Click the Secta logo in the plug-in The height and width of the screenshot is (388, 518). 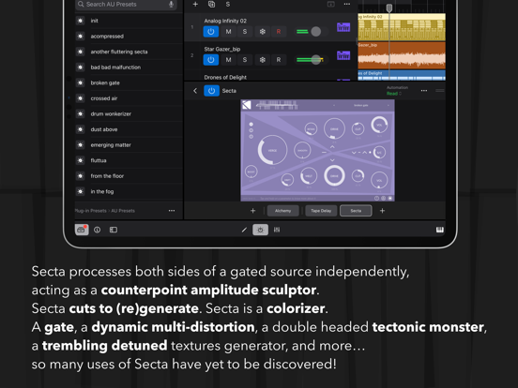(x=247, y=105)
